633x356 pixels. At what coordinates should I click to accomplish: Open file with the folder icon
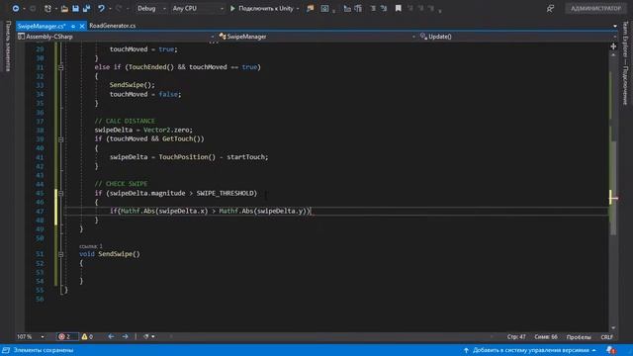[64, 8]
